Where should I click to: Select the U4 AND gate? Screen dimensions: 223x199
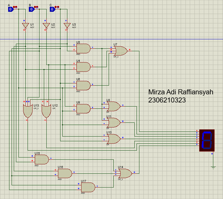pos(83,67)
